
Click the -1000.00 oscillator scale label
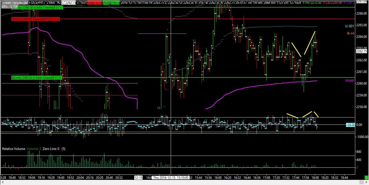[362, 137]
